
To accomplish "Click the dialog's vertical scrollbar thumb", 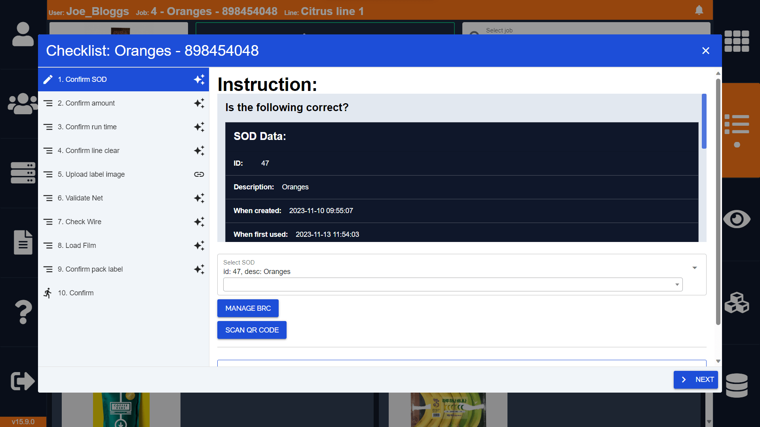I will tap(718, 202).
